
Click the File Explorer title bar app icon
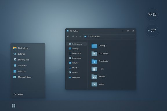[x=68, y=31]
